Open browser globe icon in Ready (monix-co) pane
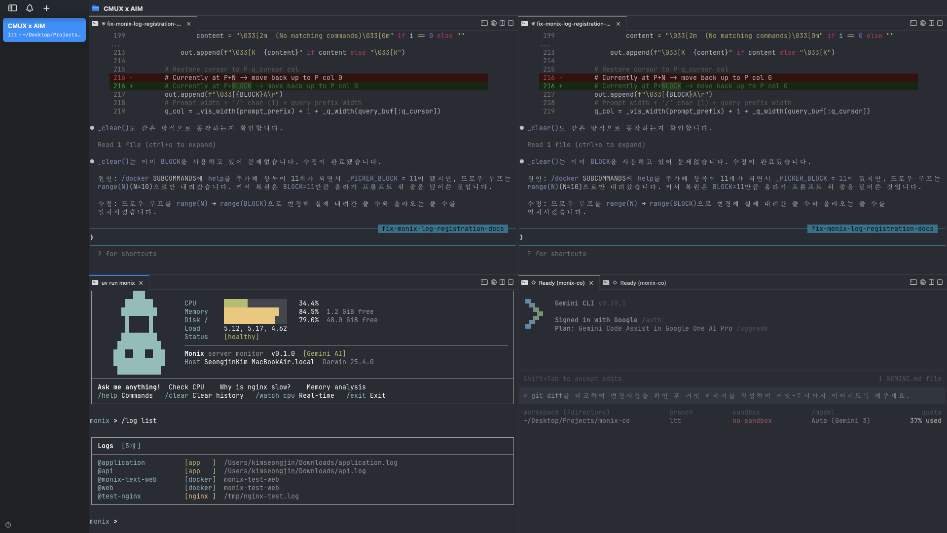 (x=923, y=282)
